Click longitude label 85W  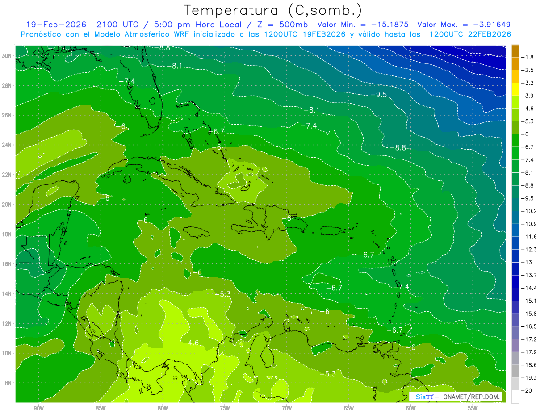tap(100, 408)
